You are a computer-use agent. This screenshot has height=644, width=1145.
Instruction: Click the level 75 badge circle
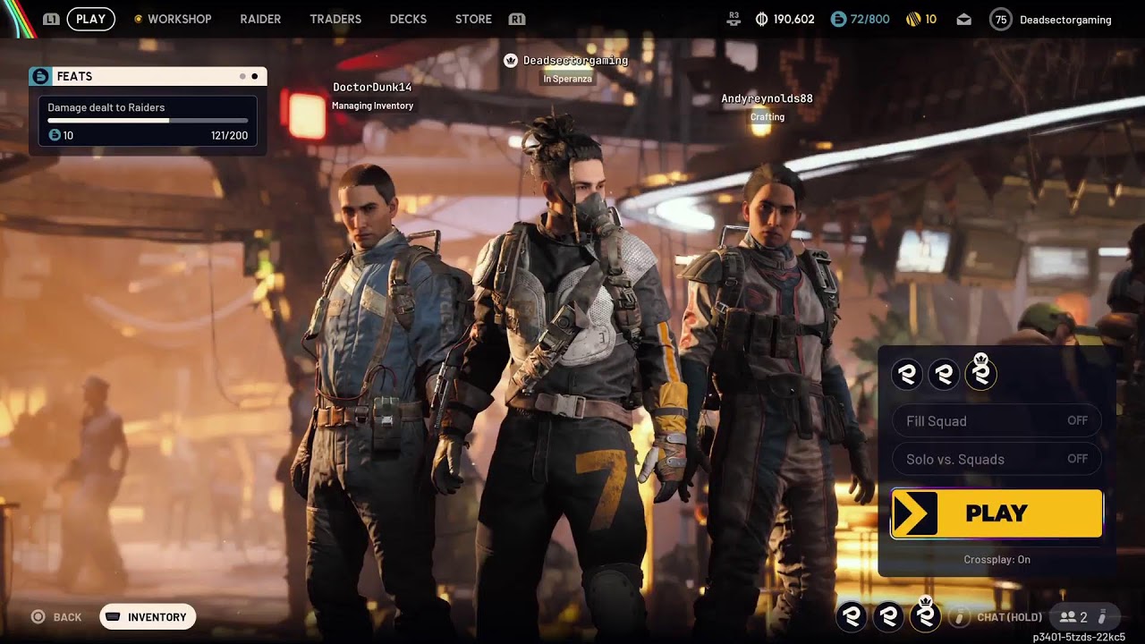(x=1000, y=19)
